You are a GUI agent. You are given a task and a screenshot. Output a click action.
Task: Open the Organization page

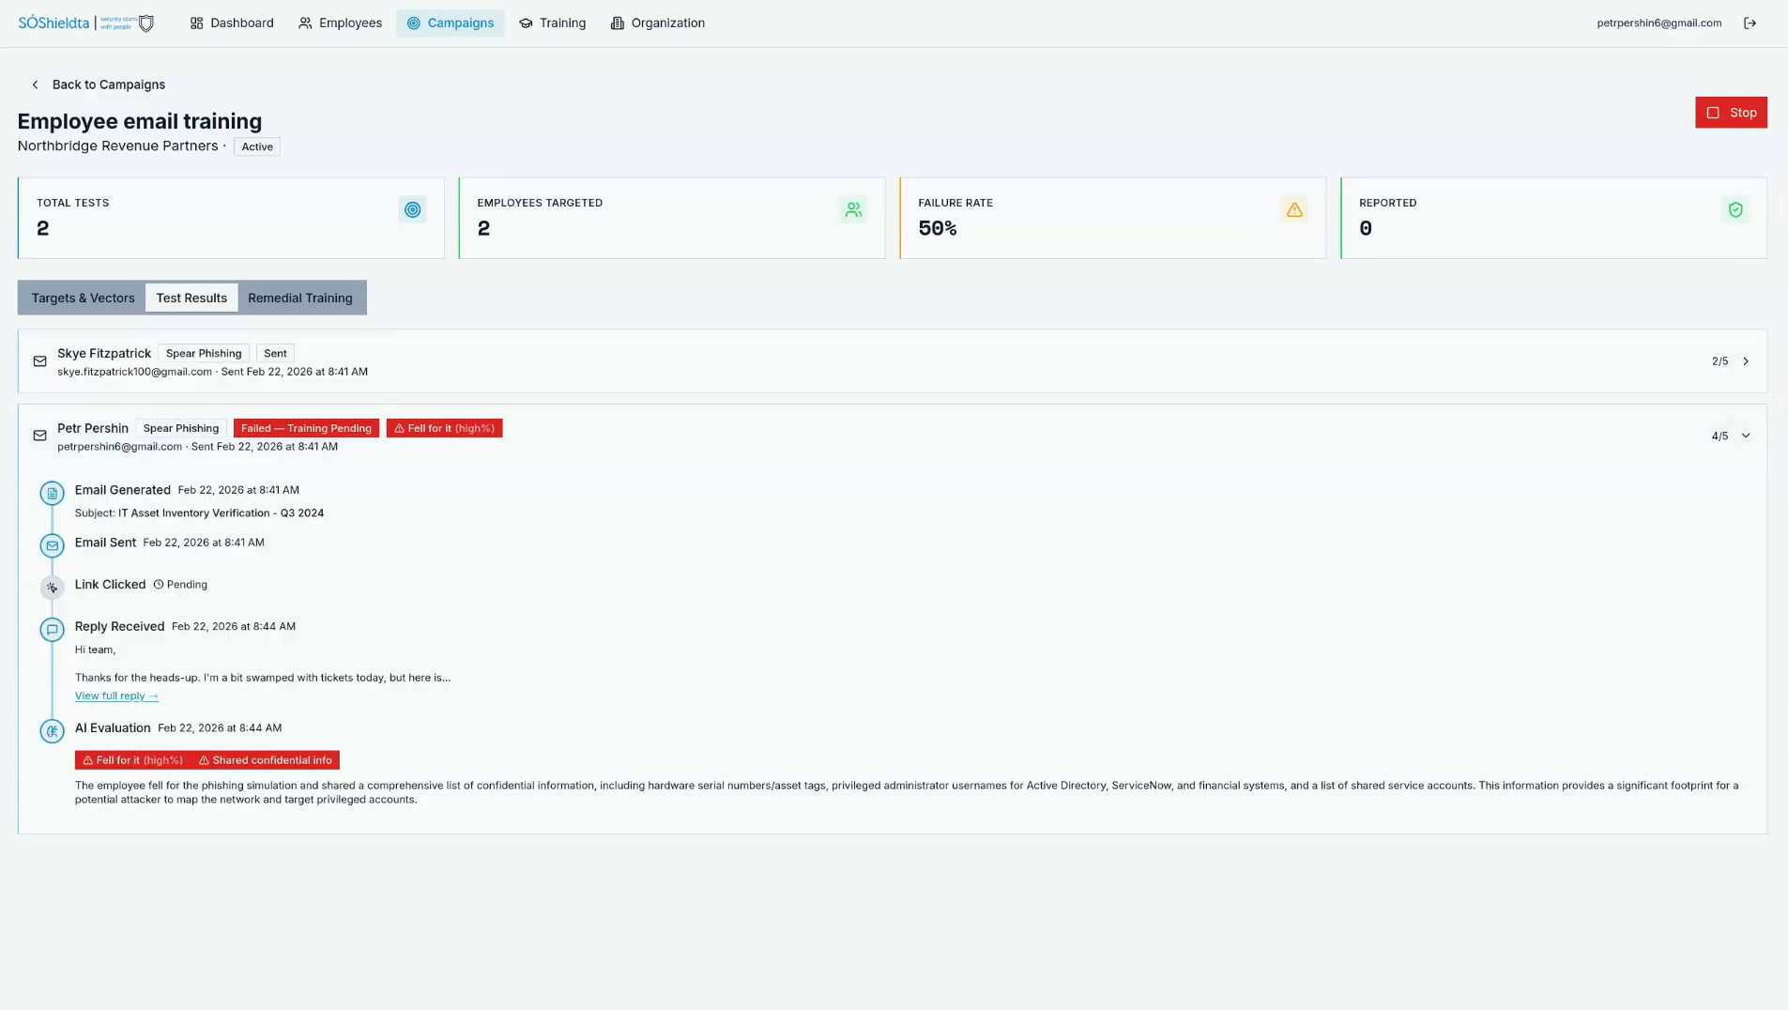click(657, 23)
